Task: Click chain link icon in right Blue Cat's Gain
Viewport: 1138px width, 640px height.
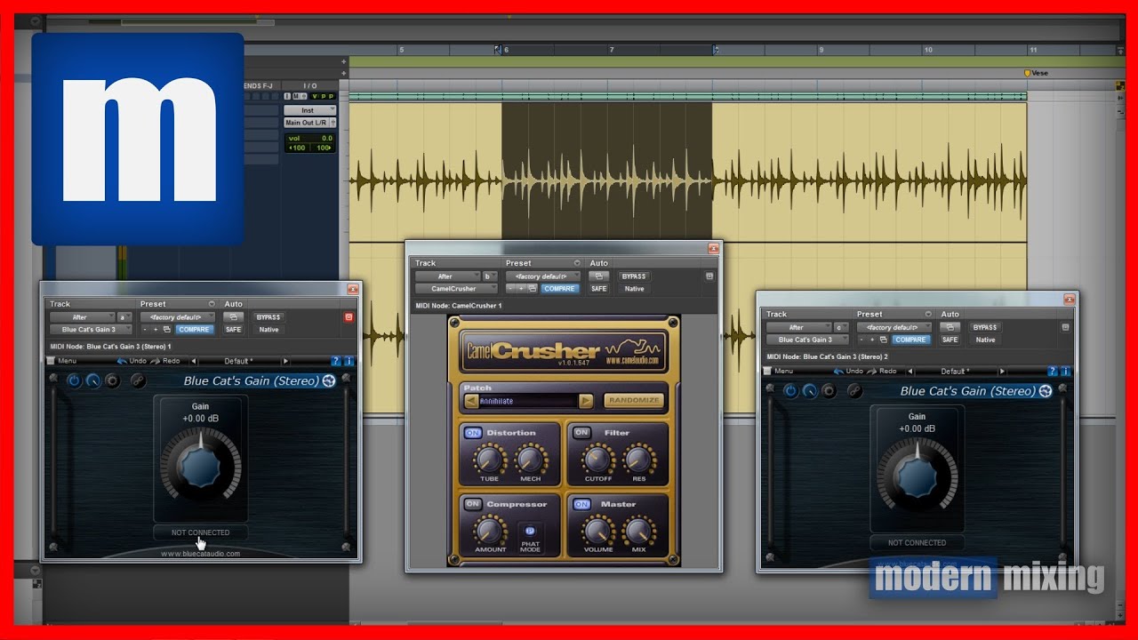Action: tap(855, 391)
